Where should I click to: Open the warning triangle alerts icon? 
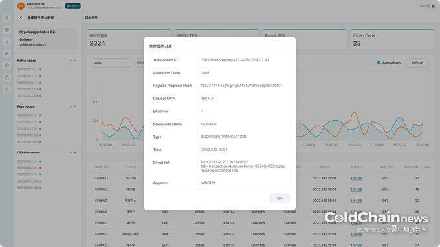tap(6, 42)
